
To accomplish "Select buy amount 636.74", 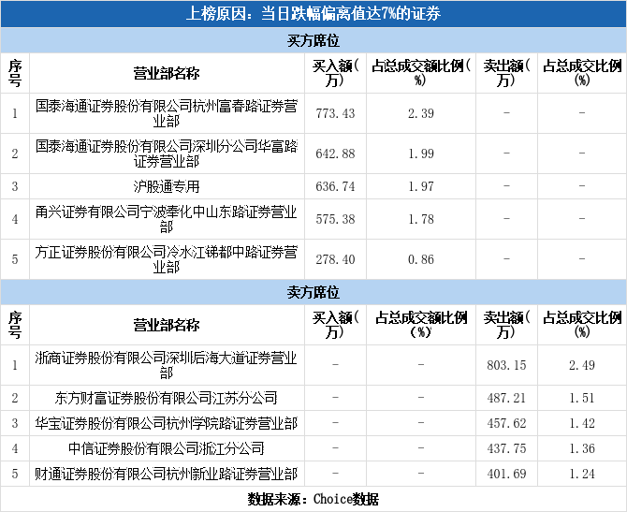I will tap(335, 186).
